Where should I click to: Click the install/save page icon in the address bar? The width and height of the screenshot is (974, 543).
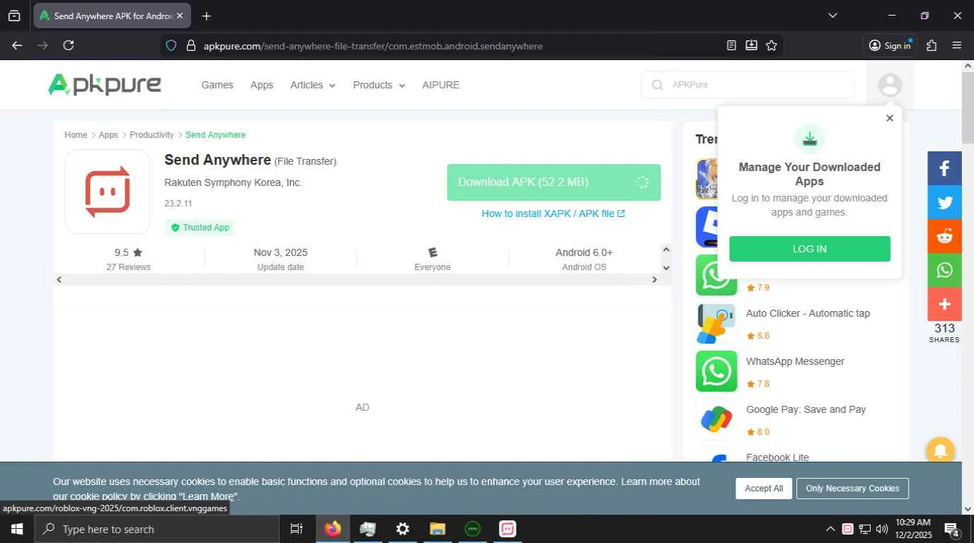(x=751, y=45)
